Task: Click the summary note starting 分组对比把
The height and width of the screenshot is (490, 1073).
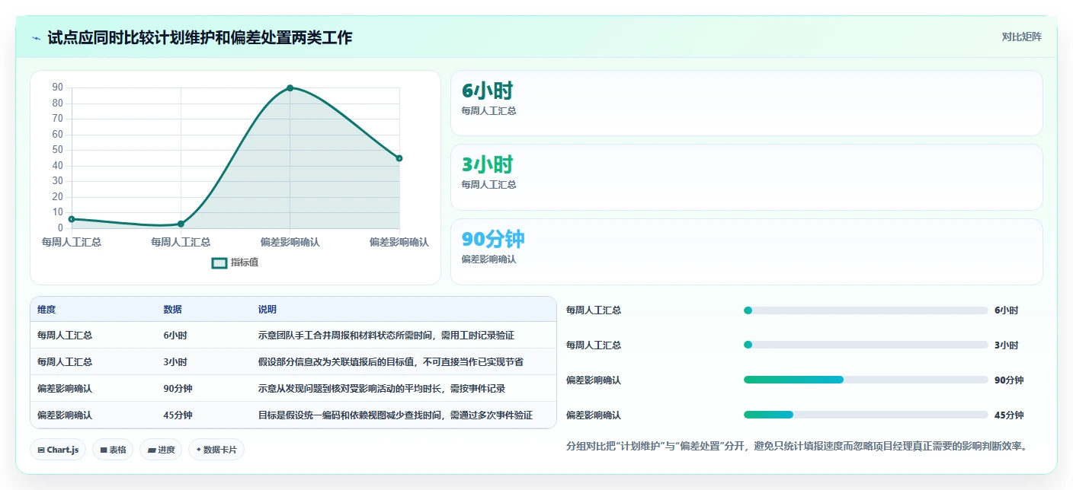Action: point(796,446)
